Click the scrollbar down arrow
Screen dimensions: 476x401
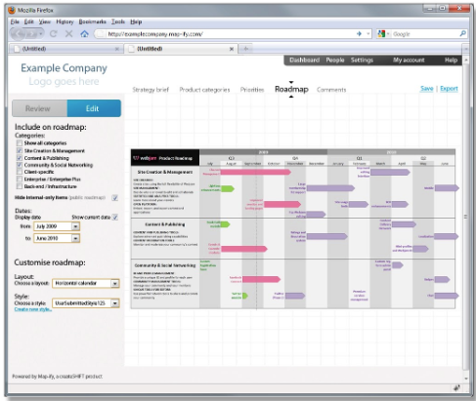tap(466, 379)
